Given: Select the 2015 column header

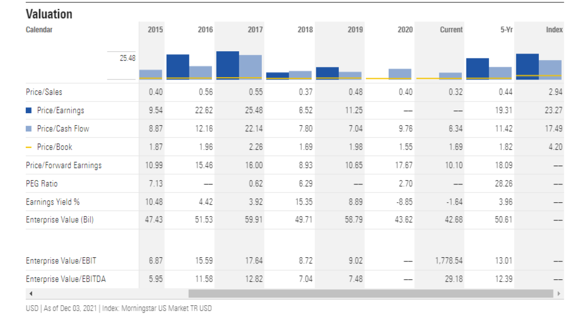Looking at the screenshot, I should point(155,30).
